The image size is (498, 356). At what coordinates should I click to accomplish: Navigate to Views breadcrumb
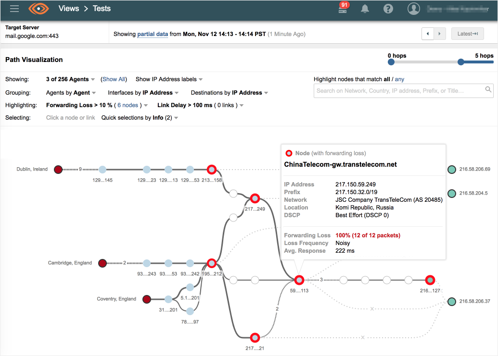69,9
